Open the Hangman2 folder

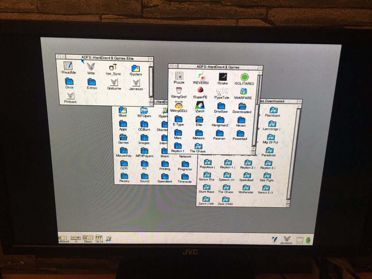[220, 120]
